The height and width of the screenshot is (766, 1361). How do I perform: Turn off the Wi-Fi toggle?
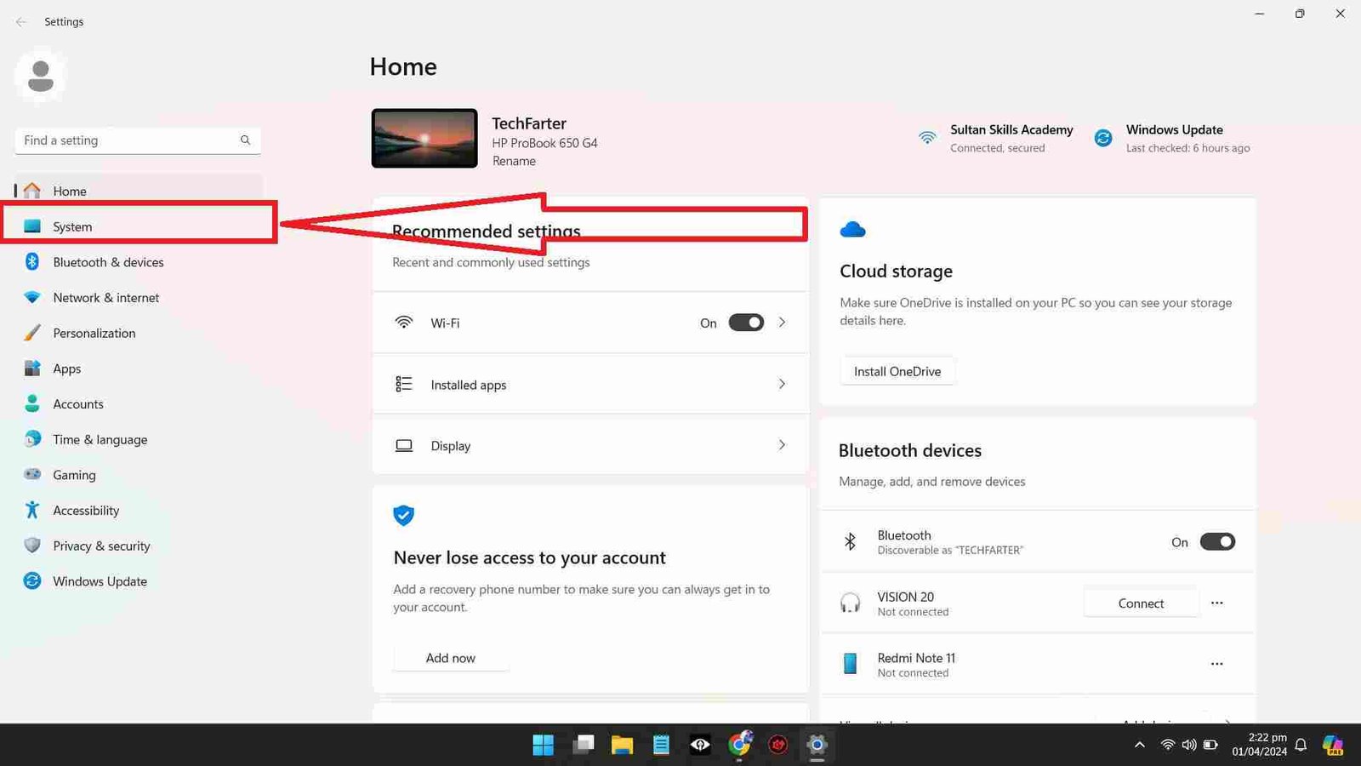pyautogui.click(x=746, y=323)
